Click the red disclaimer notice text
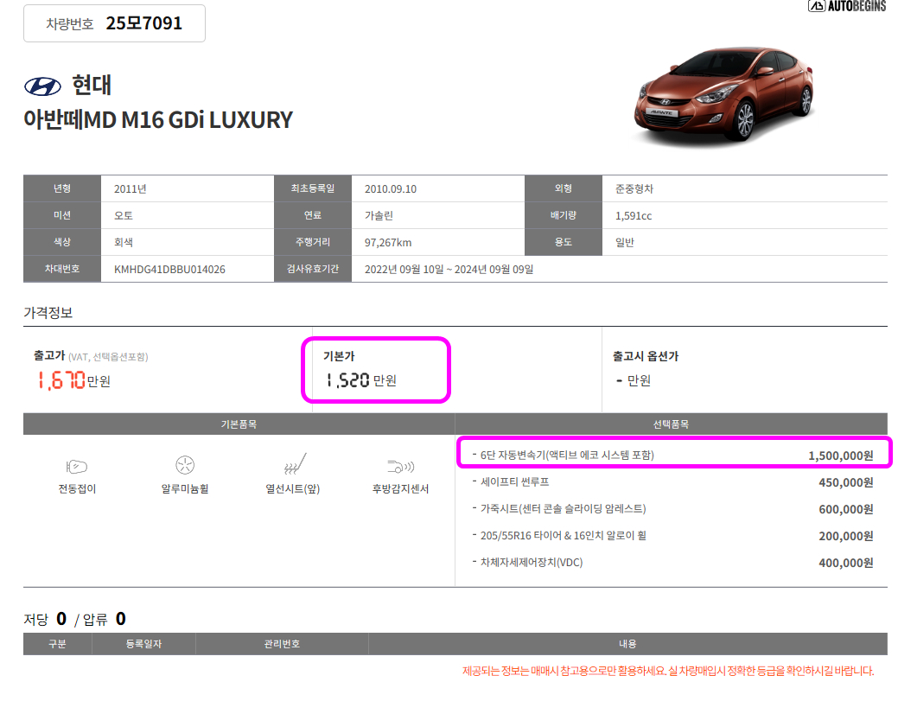 [x=668, y=671]
